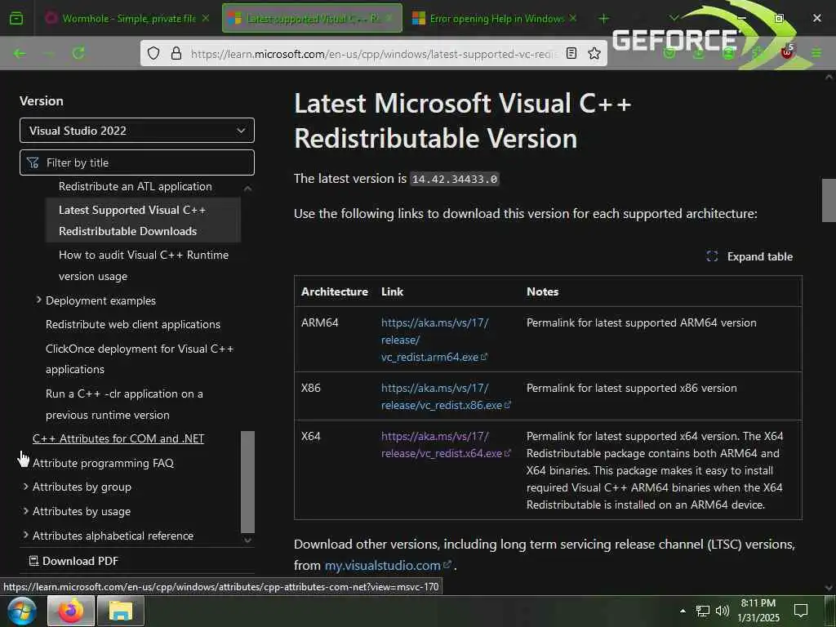
Task: Click the page scrollbar down arrow
Action: point(829,588)
